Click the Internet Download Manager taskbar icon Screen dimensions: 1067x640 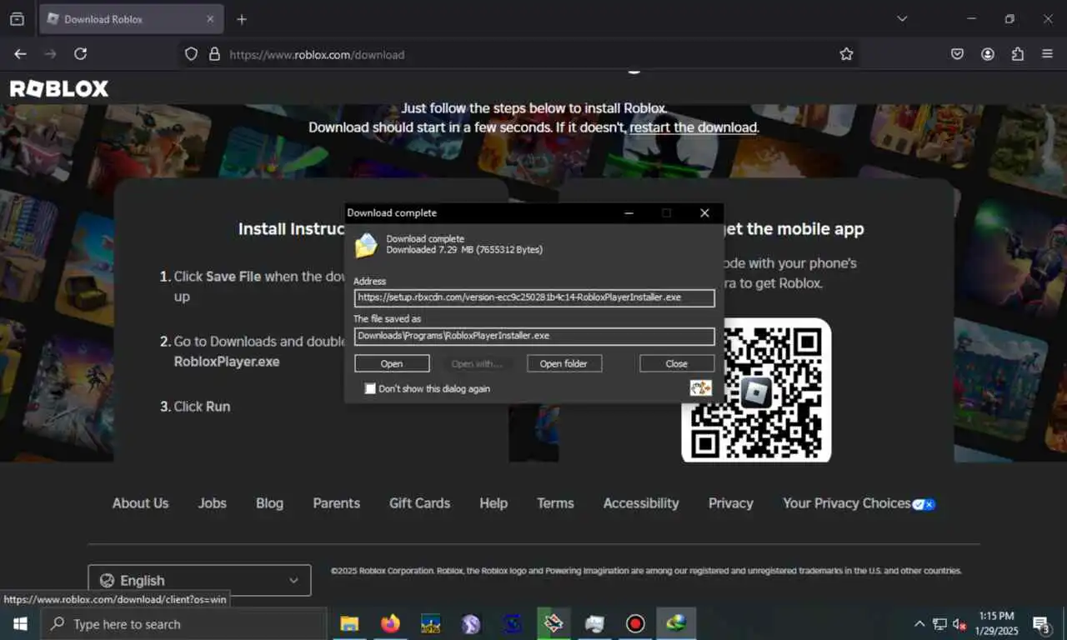676,624
